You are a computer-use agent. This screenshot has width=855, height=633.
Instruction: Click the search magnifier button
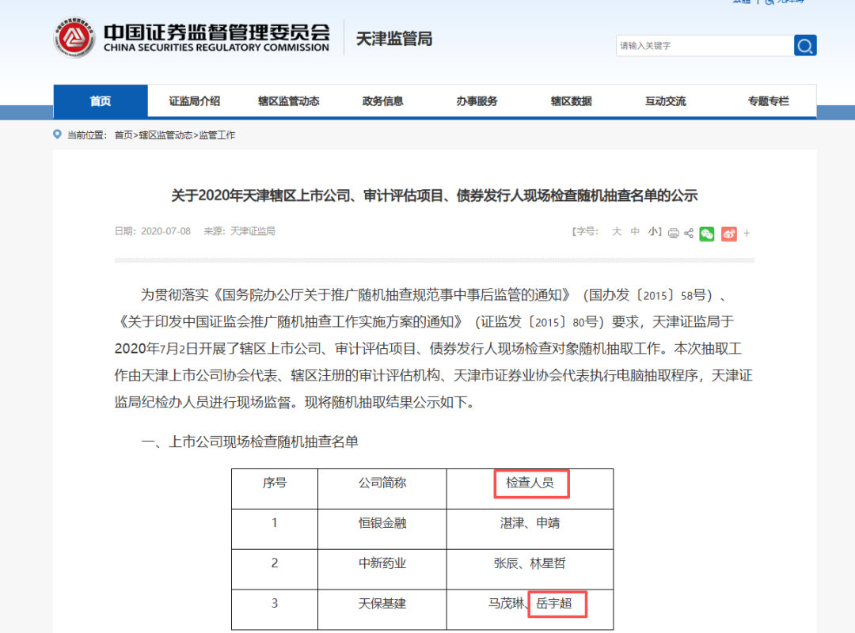click(x=805, y=45)
